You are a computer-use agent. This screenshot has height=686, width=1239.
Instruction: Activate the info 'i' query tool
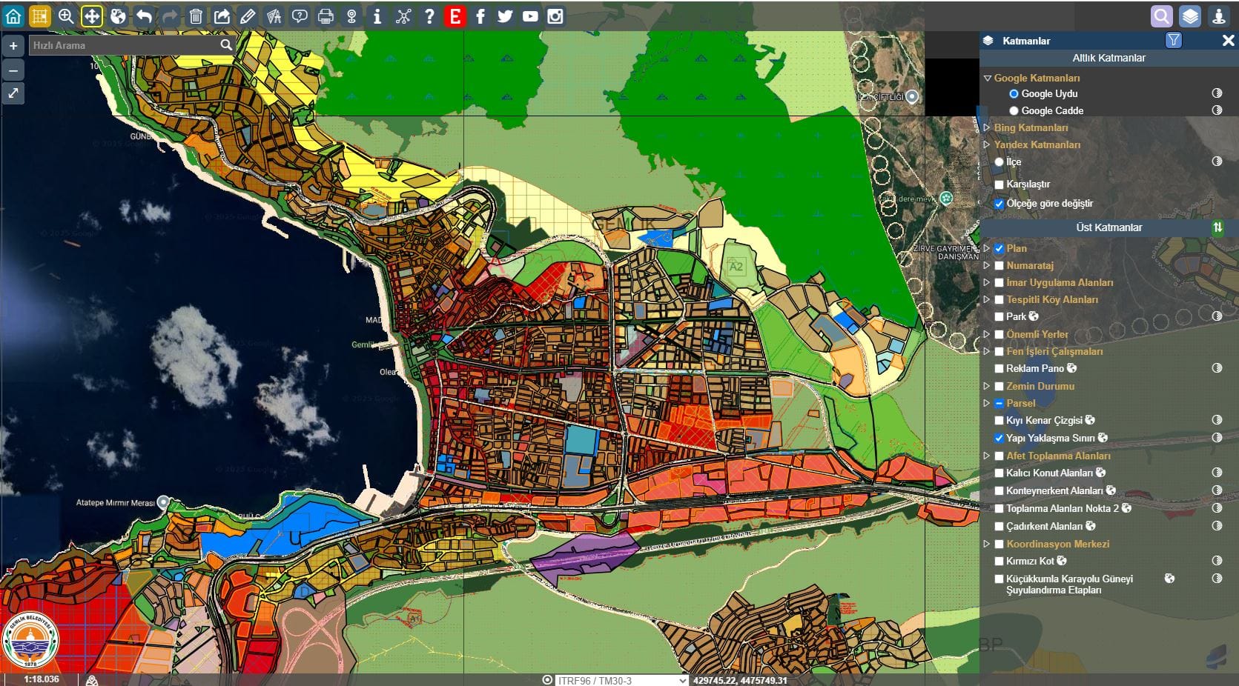[377, 16]
